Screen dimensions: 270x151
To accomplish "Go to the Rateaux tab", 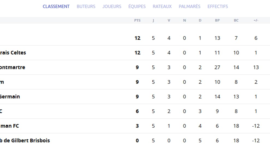I will click(162, 7).
